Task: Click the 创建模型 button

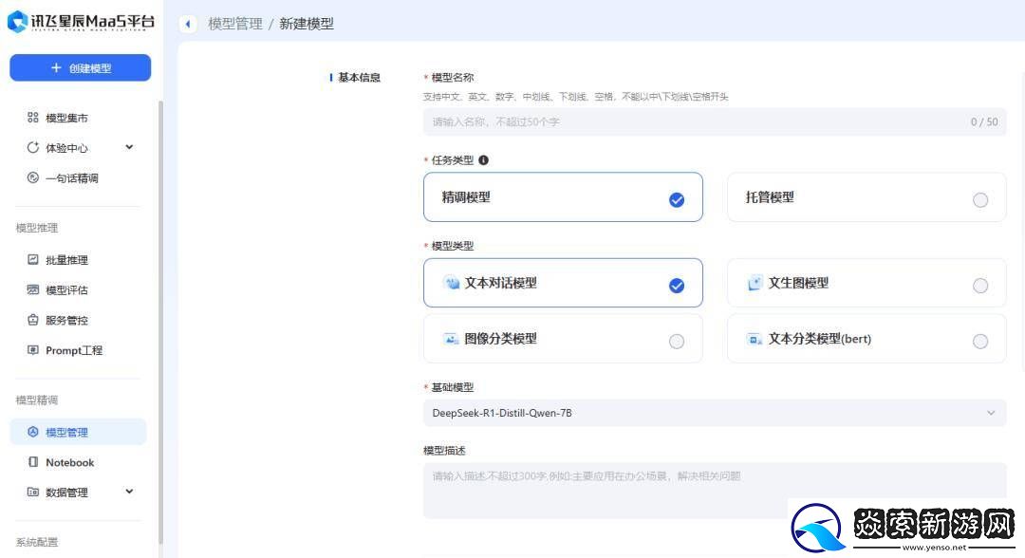Action: [x=80, y=67]
